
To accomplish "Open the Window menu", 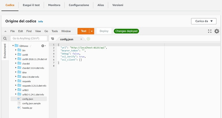I will click(x=66, y=31).
